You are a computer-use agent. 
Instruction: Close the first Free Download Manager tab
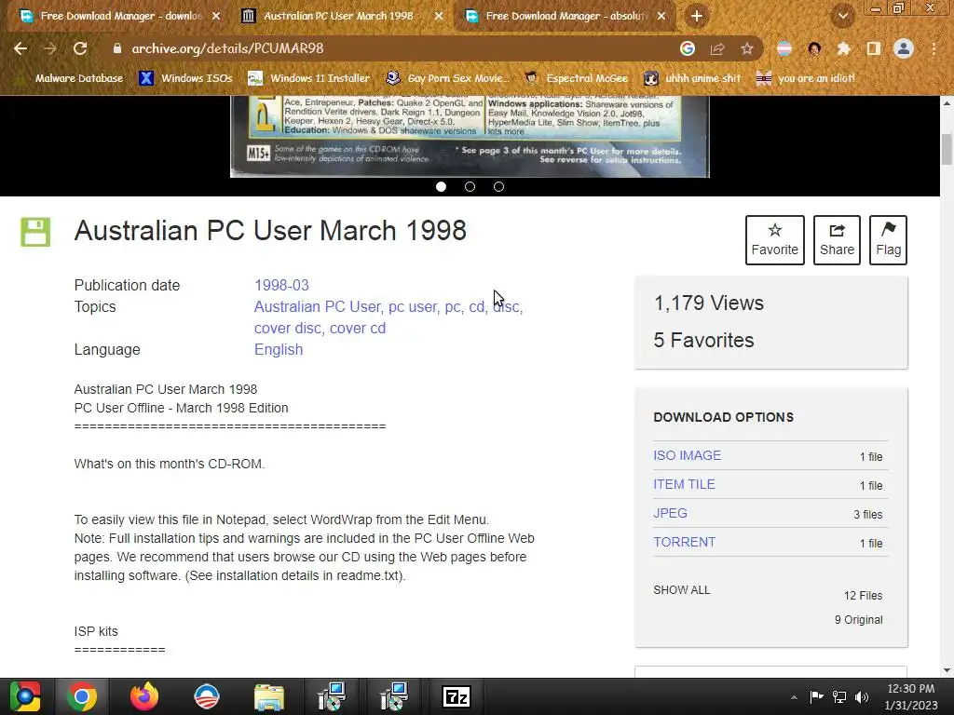(216, 17)
